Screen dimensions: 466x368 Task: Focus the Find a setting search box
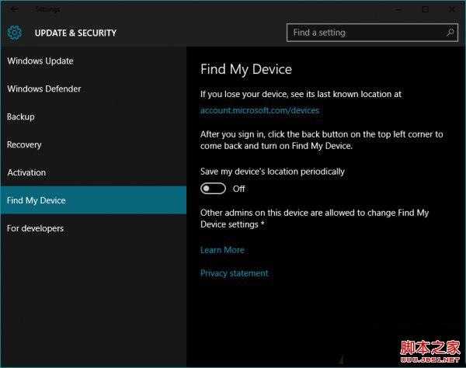[372, 33]
